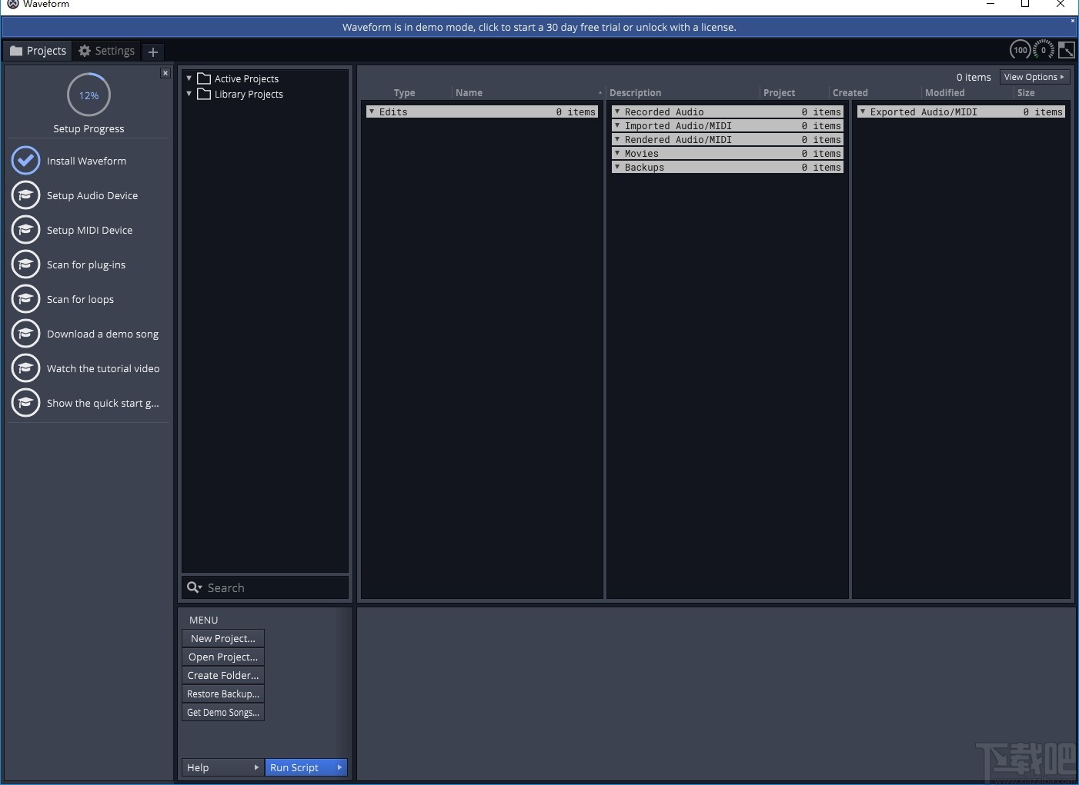Sort by the Description column header

[635, 93]
